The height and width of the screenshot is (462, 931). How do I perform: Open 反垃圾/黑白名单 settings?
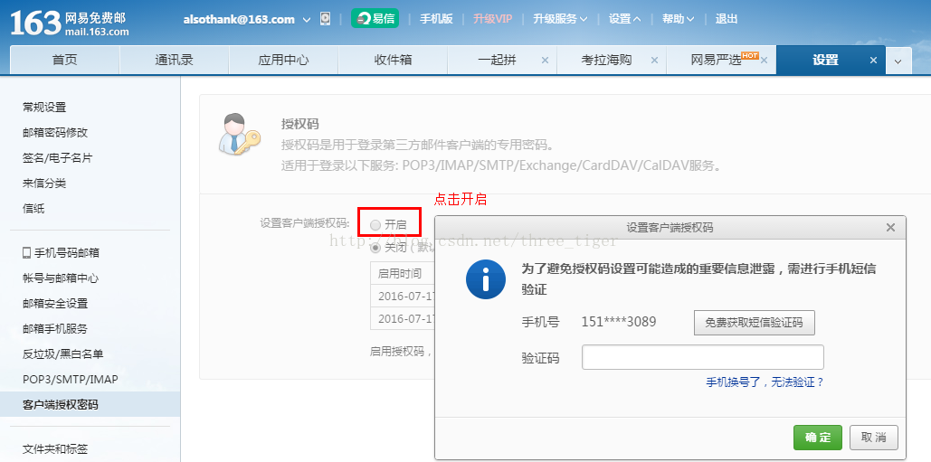coord(63,354)
